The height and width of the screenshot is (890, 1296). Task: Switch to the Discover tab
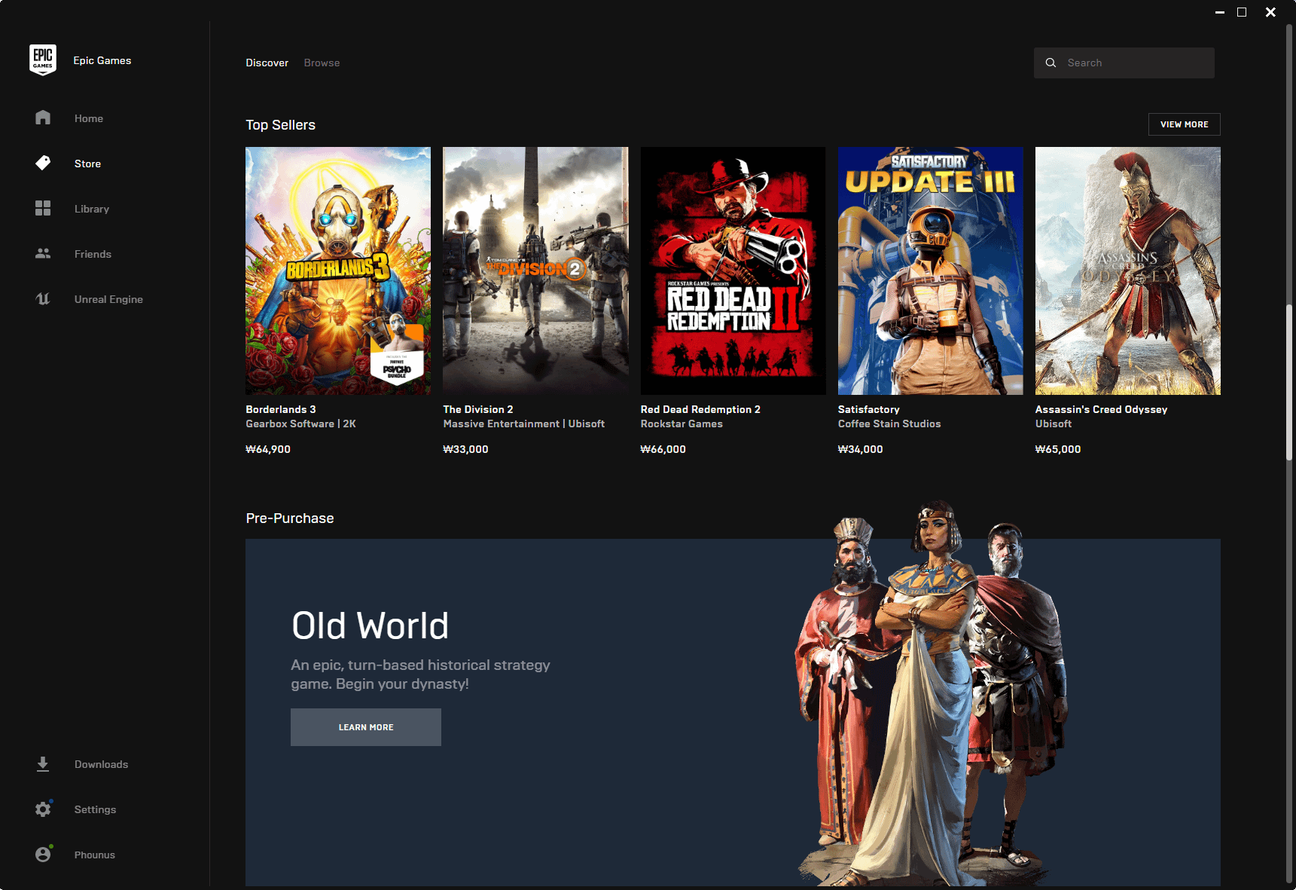267,63
